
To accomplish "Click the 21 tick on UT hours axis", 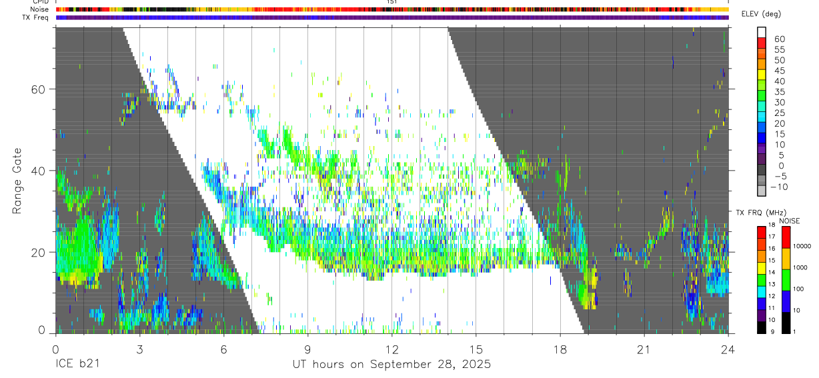I will point(644,349).
